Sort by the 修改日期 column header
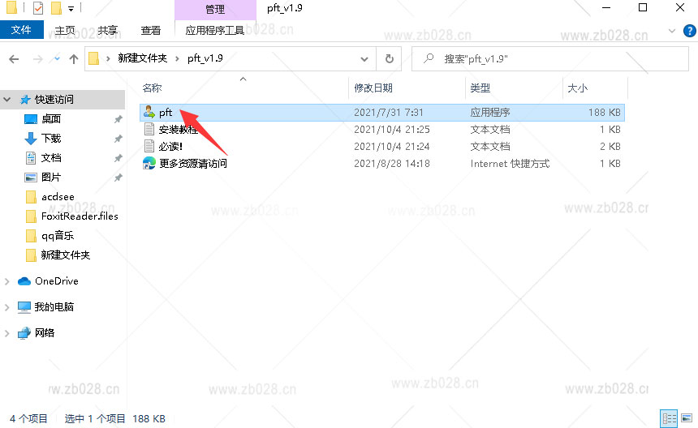Screen dimensions: 698x428 [x=373, y=88]
